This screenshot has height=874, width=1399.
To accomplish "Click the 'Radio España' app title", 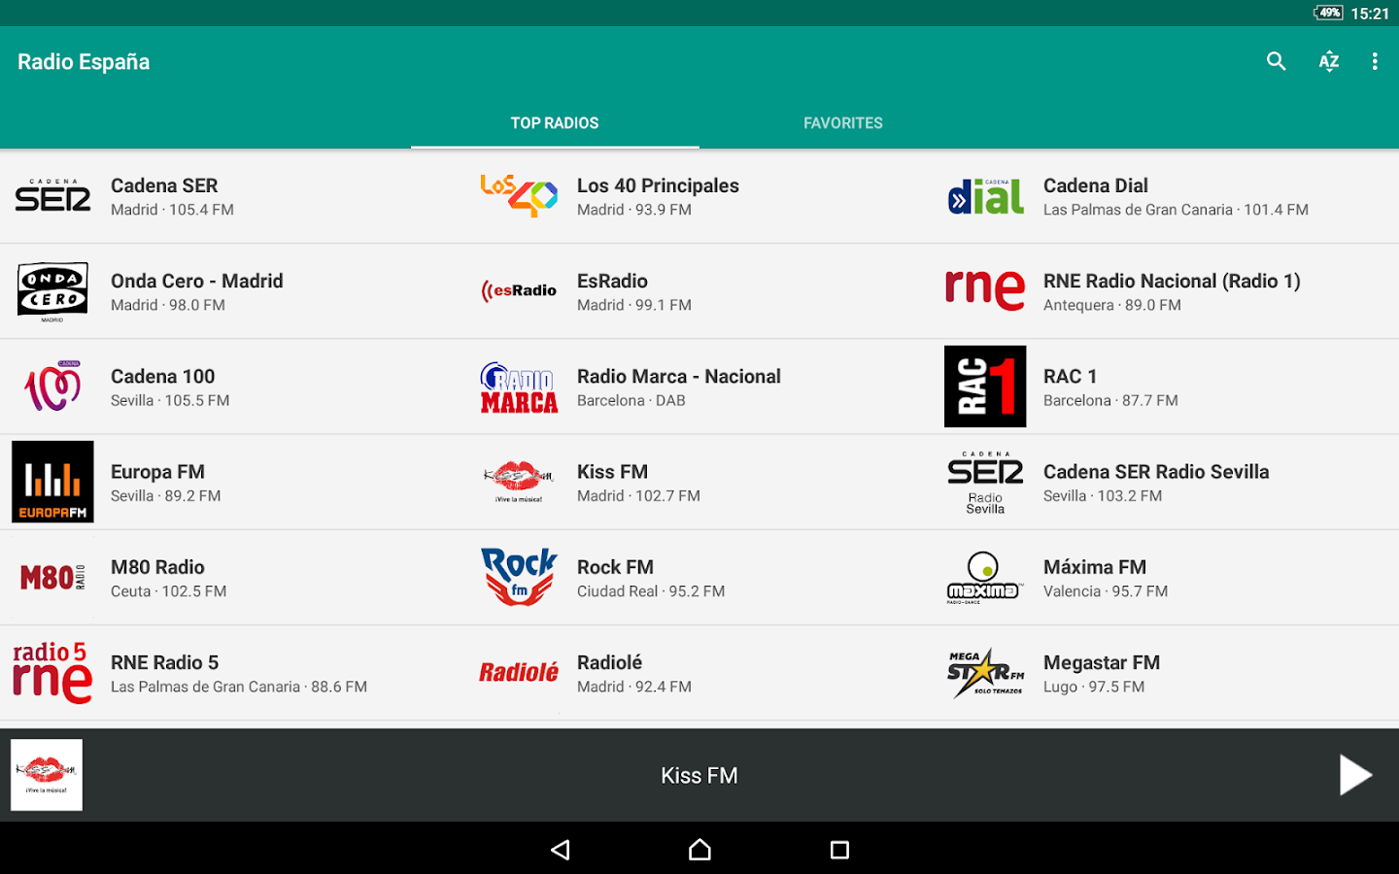I will click(84, 62).
